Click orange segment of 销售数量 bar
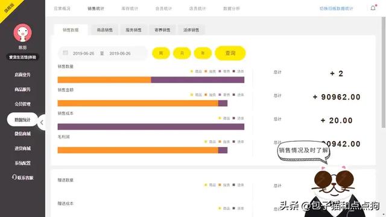386x217 pixels. (x=104, y=80)
